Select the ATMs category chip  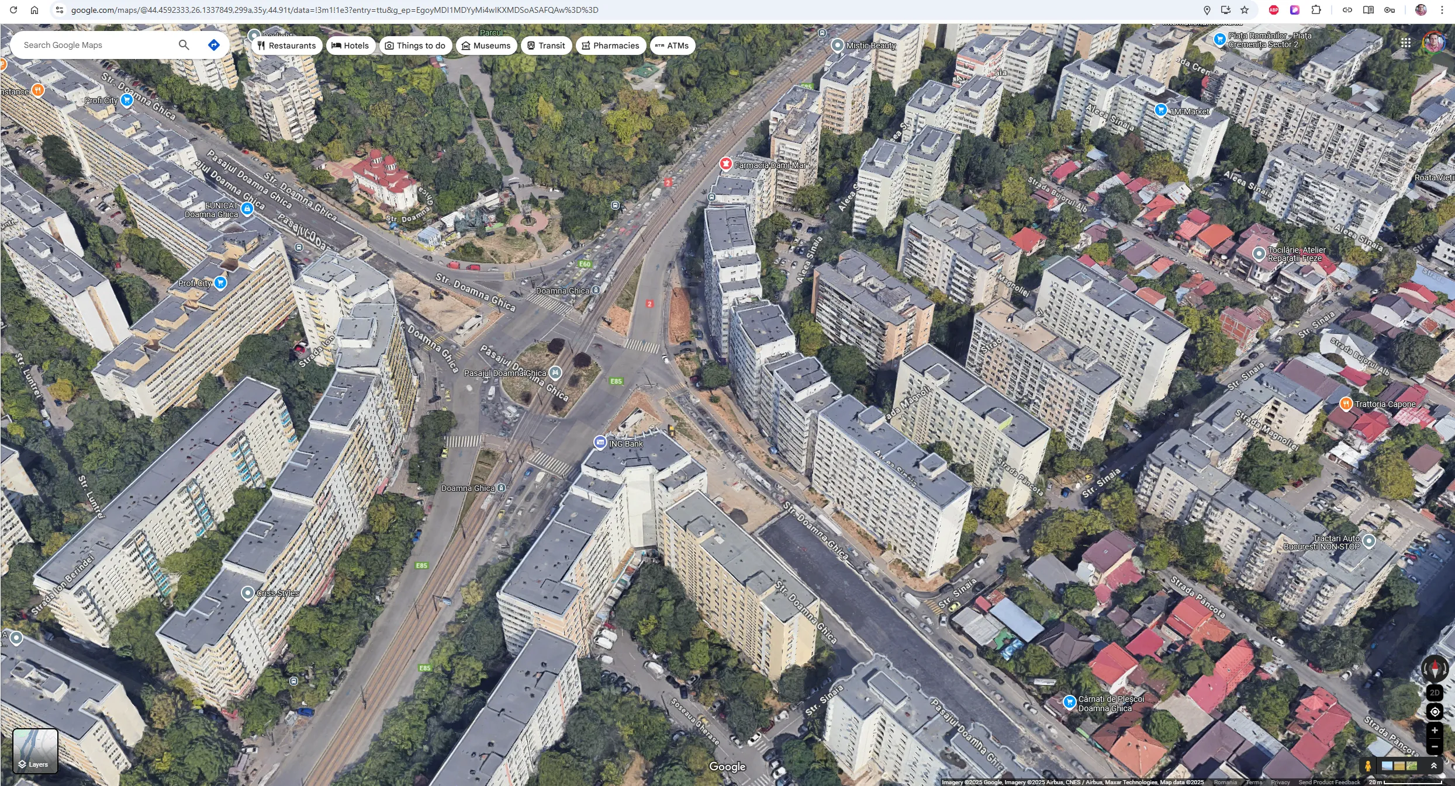(672, 46)
